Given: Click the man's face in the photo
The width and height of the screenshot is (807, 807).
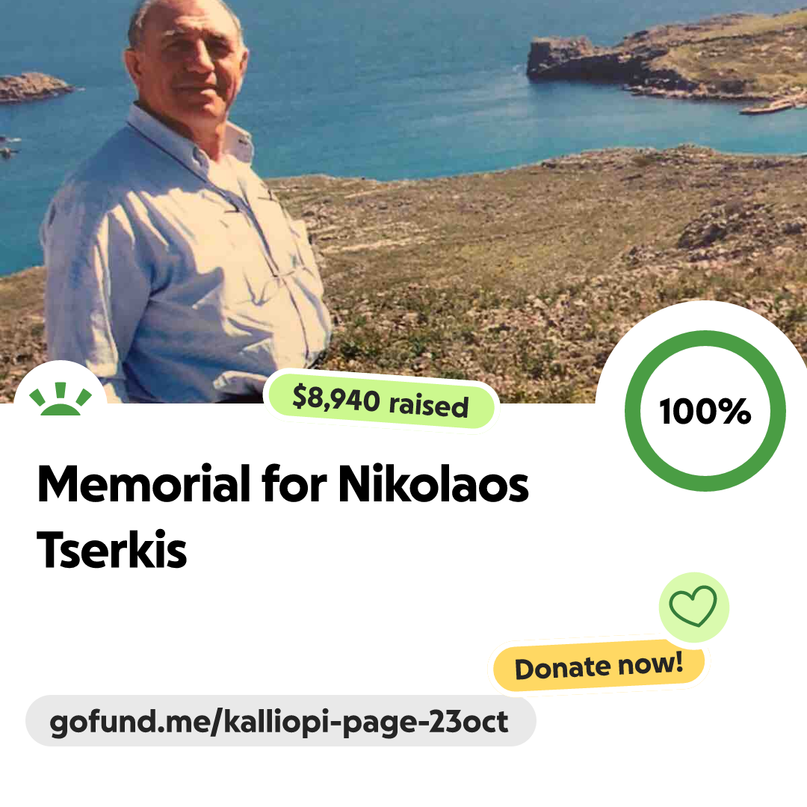Looking at the screenshot, I should coord(193,57).
